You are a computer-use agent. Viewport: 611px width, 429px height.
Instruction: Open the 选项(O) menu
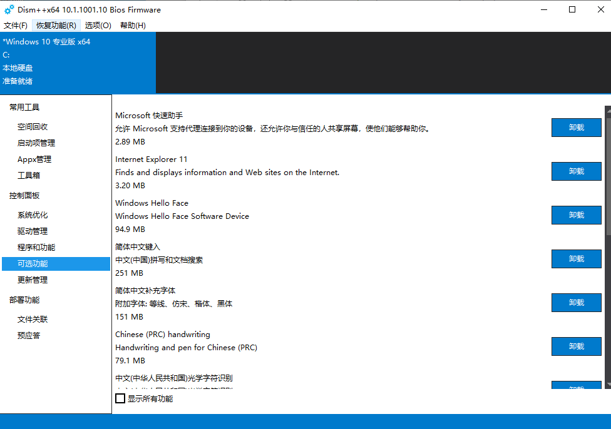(97, 25)
